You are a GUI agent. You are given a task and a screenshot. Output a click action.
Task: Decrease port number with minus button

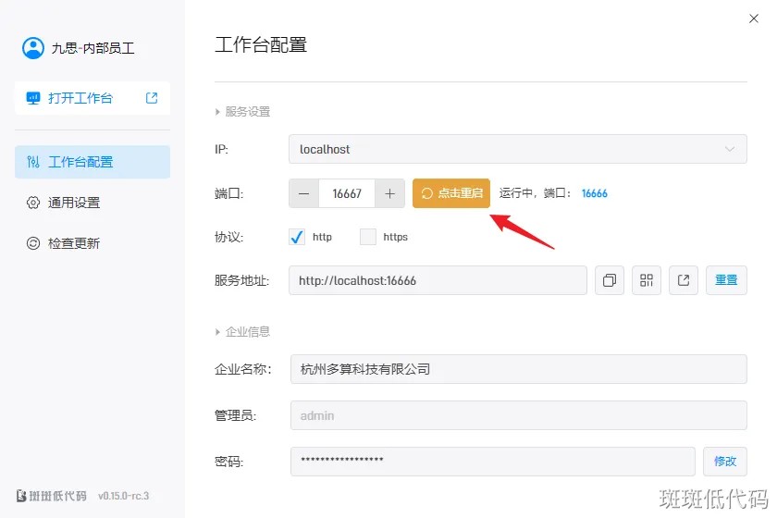click(304, 193)
